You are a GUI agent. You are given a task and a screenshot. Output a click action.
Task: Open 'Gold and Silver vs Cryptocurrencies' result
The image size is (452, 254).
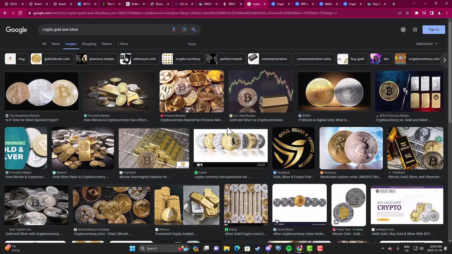[x=256, y=120]
